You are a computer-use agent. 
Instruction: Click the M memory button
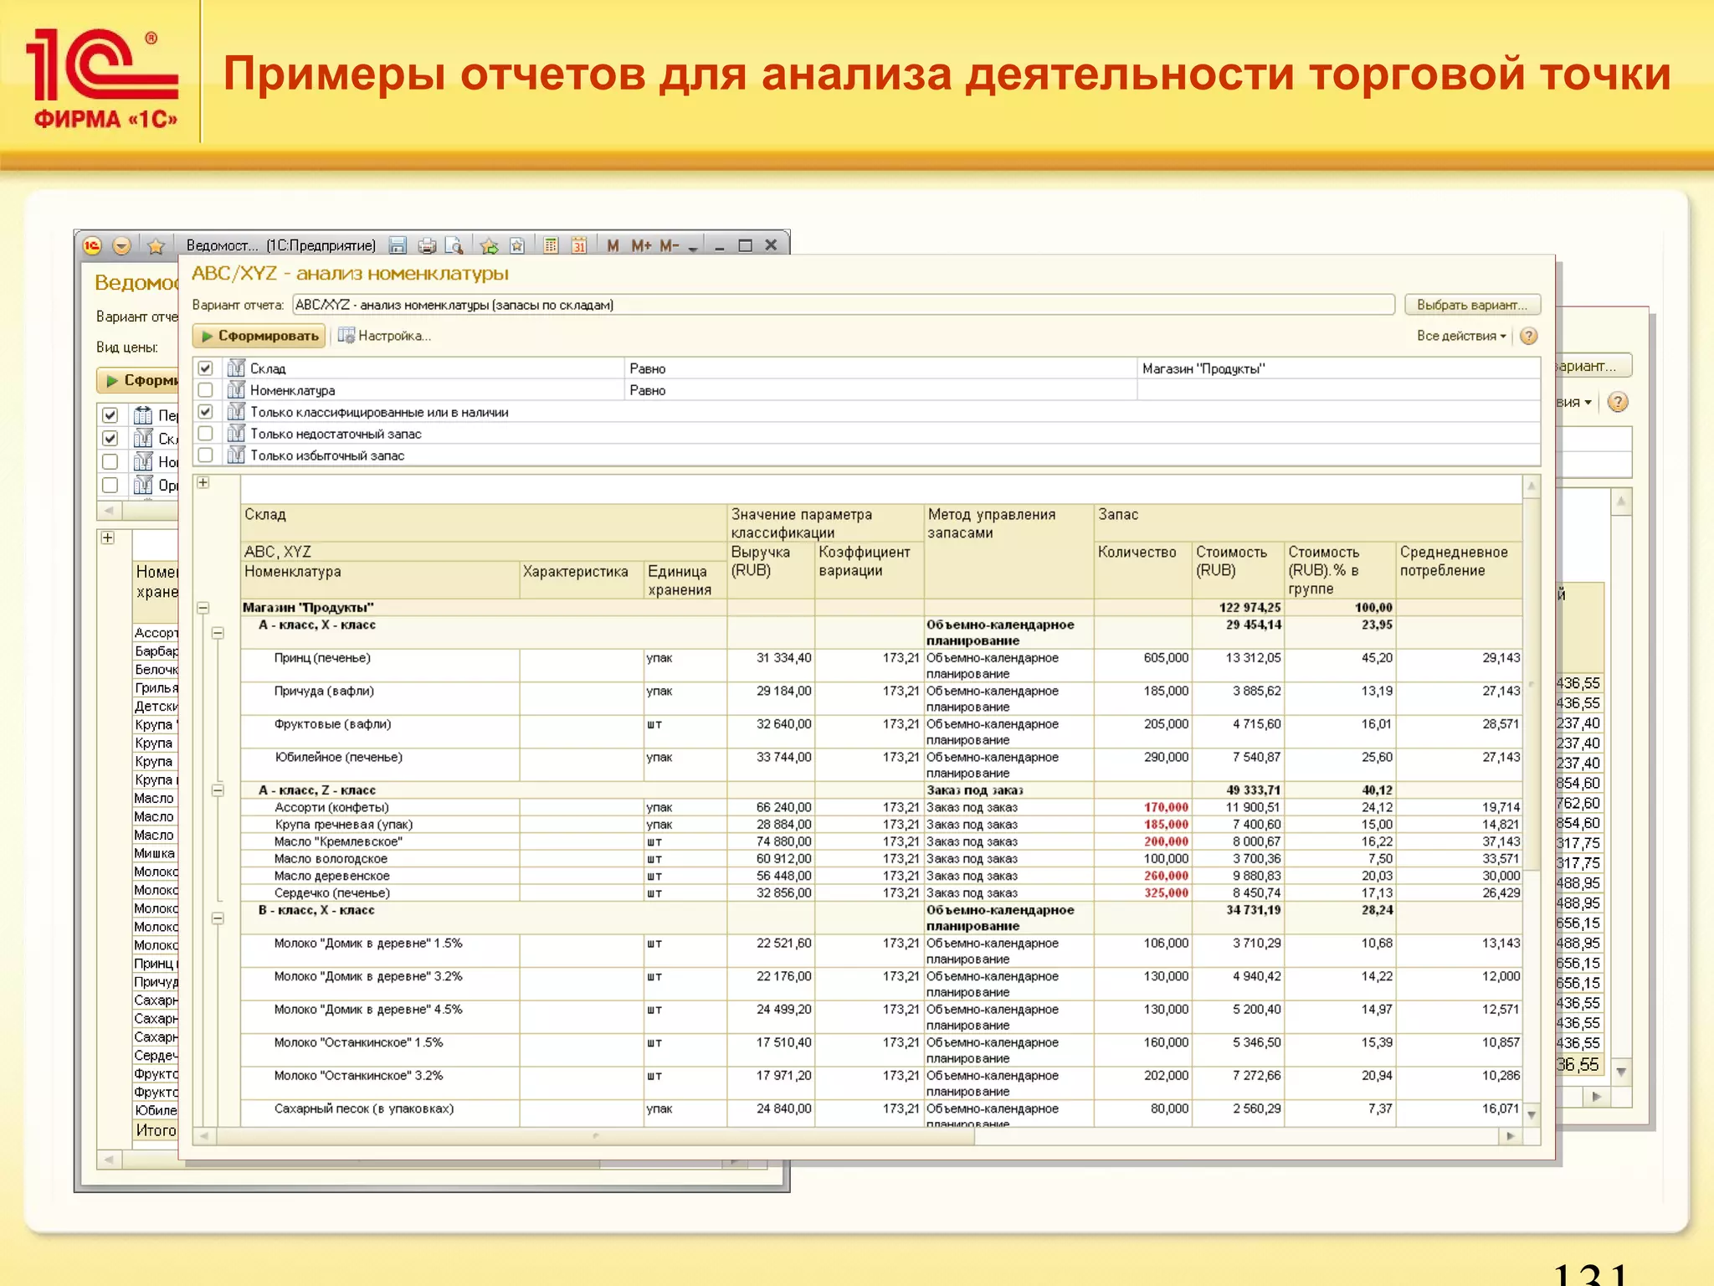[x=613, y=245]
